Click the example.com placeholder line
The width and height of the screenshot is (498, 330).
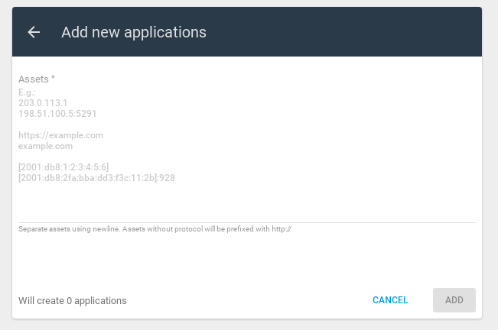[45, 146]
